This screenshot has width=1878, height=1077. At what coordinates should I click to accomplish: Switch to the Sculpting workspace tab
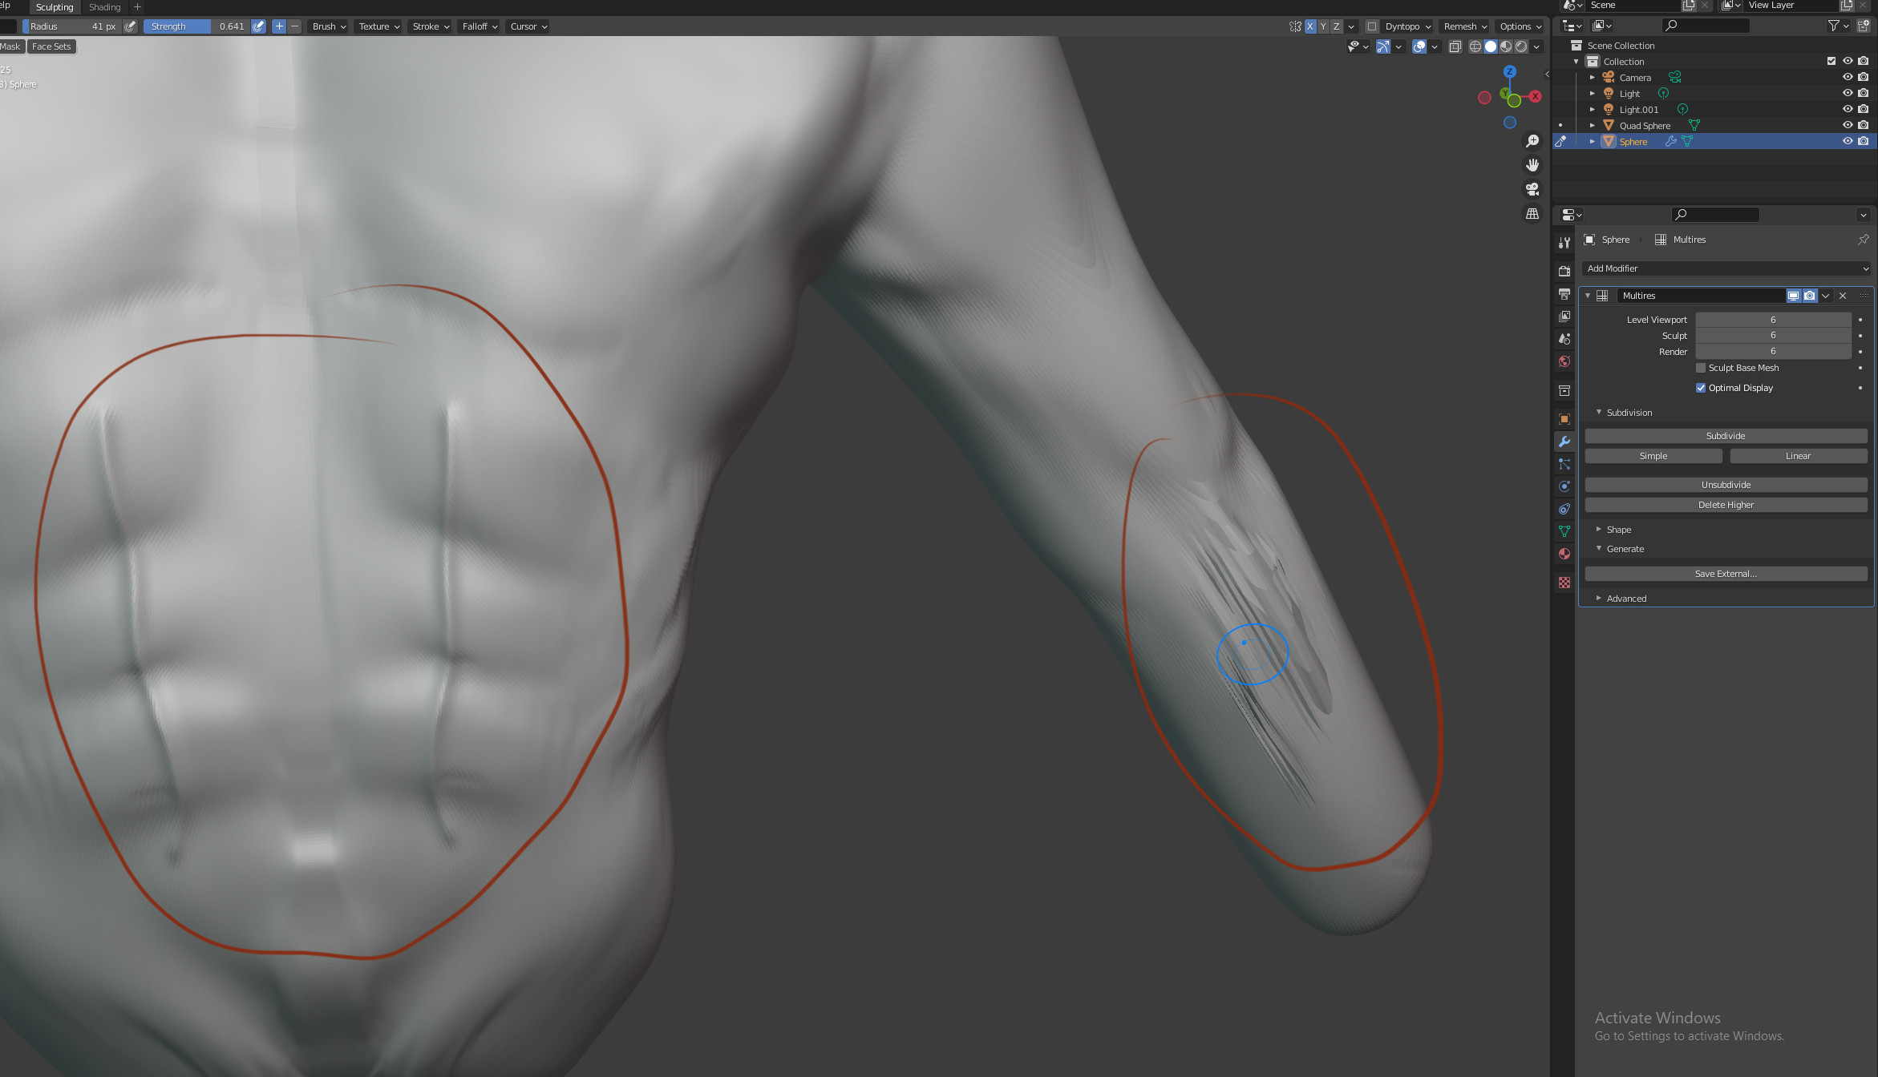(x=55, y=7)
